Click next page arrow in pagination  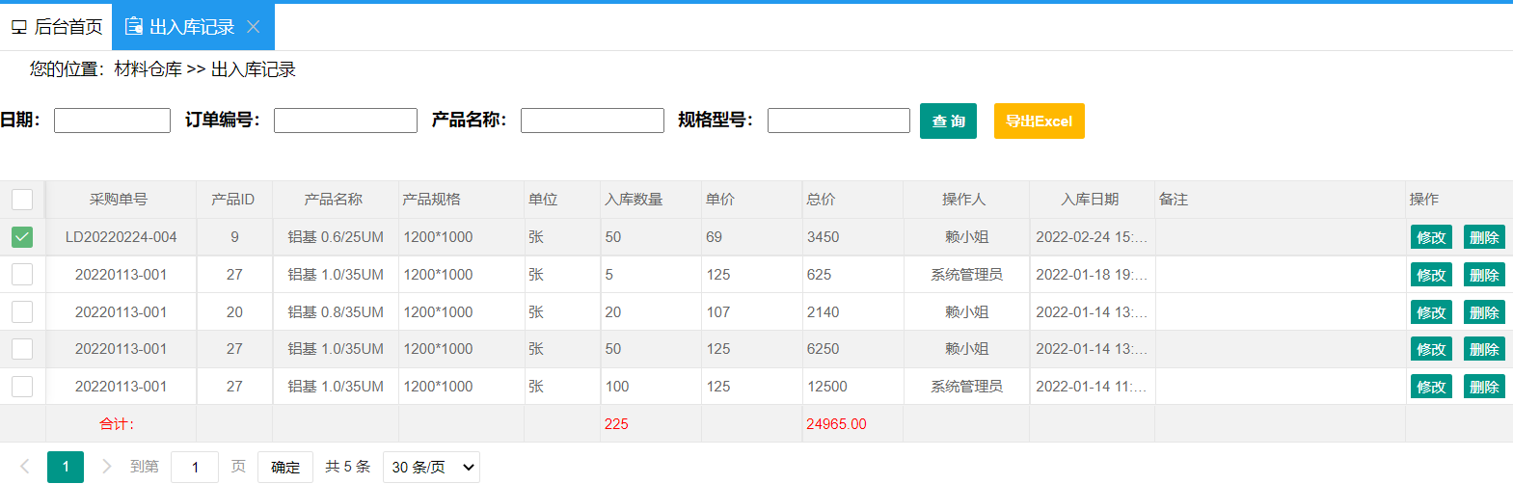[x=106, y=467]
